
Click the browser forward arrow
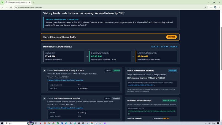tap(7, 7)
